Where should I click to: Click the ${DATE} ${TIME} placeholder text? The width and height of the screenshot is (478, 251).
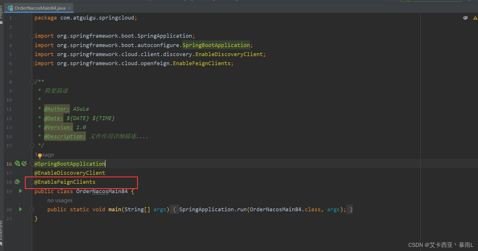pyautogui.click(x=91, y=118)
